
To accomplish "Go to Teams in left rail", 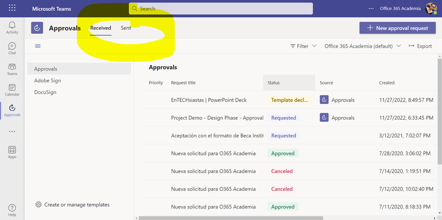I will (x=12, y=69).
